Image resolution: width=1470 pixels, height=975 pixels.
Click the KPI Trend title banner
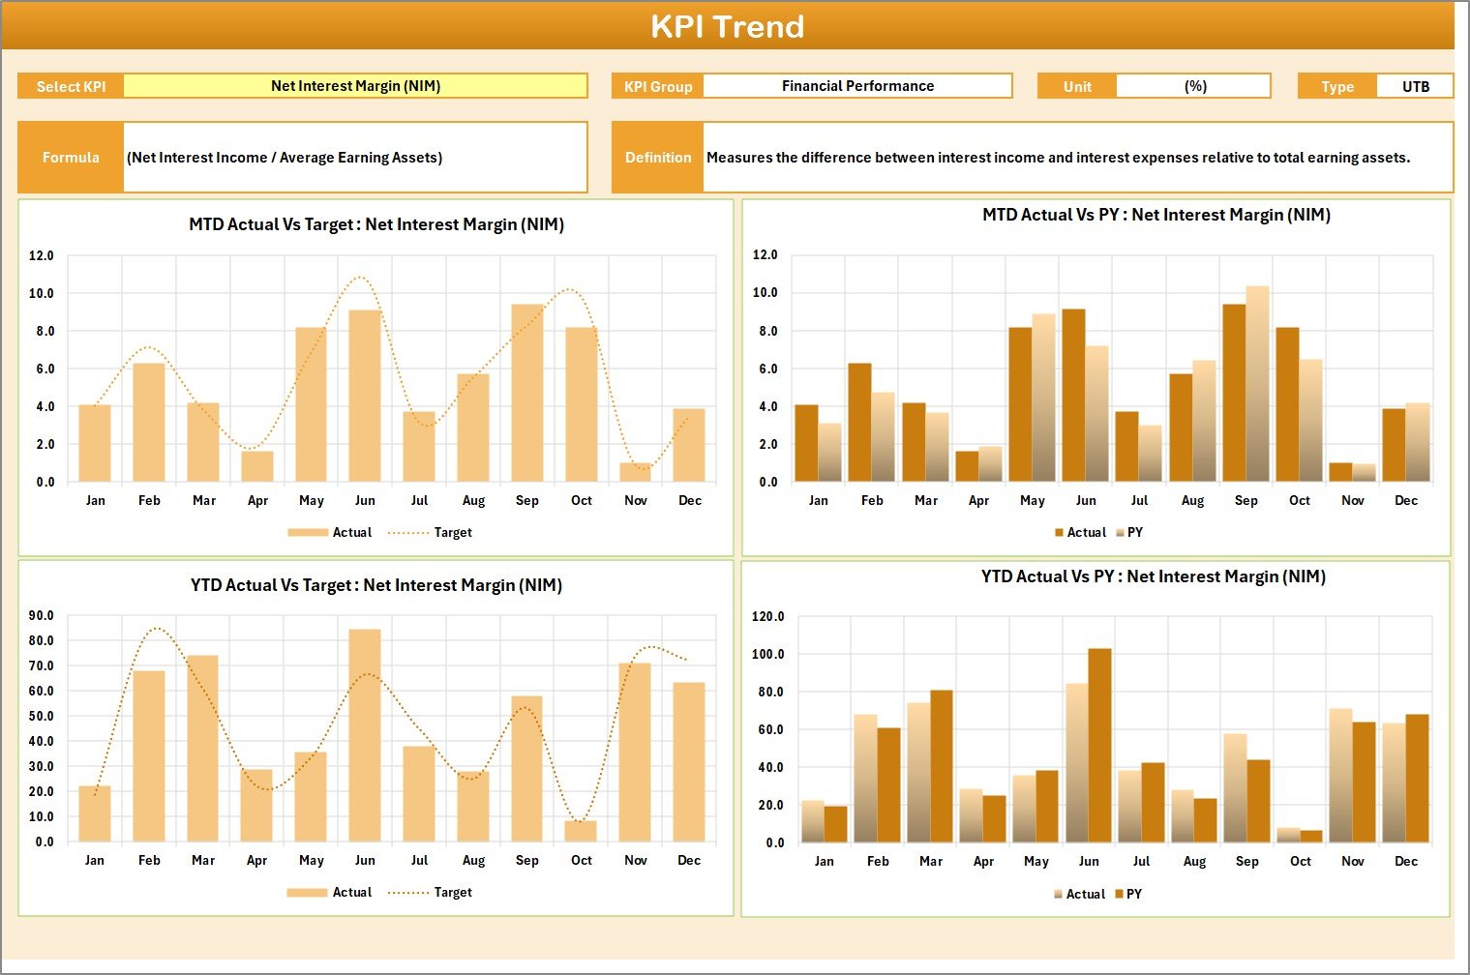(x=728, y=26)
